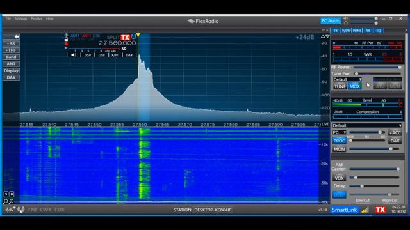Image resolution: width=410 pixels, height=230 pixels.
Task: Toggle CWX in the bottom status bar
Action: (x=46, y=210)
